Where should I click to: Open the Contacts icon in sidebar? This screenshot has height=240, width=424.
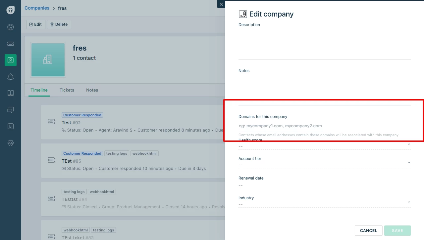11,60
